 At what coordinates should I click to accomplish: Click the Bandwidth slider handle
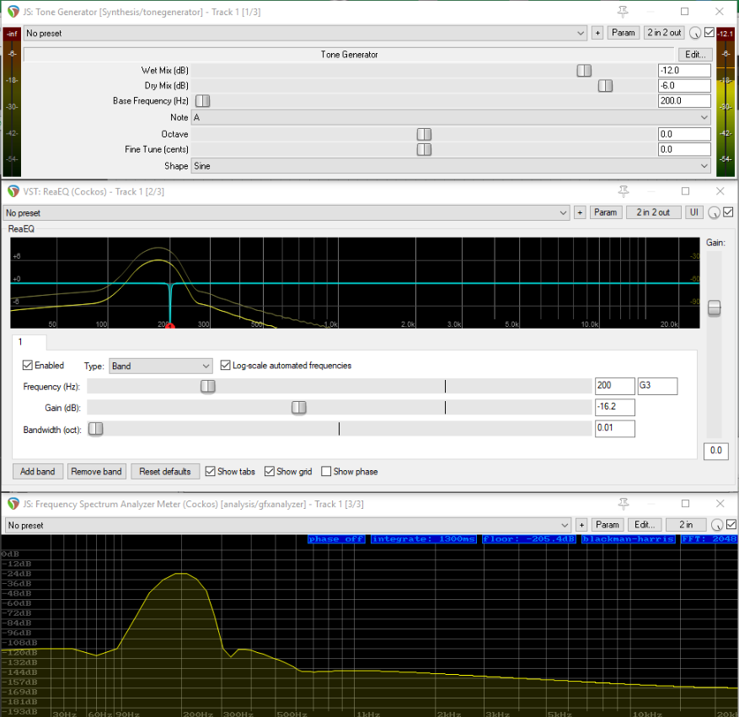(96, 429)
